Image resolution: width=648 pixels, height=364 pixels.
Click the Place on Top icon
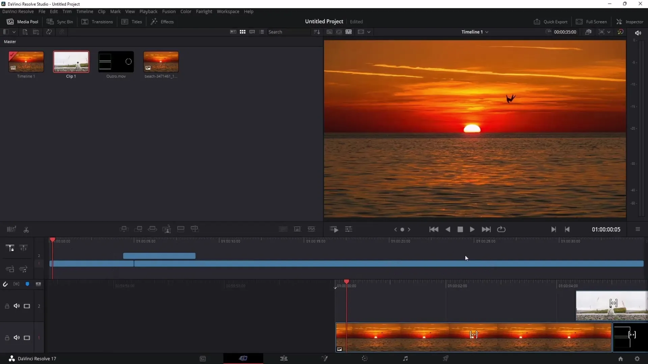pyautogui.click(x=181, y=229)
